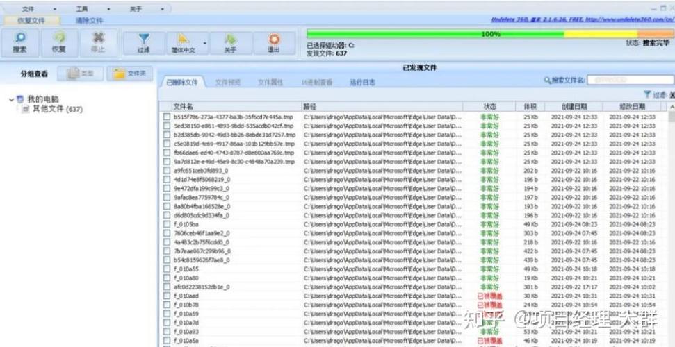Image resolution: width=675 pixels, height=347 pixels.
Task: Open the dropdown arrow next to 简体中文
Action: (x=205, y=43)
